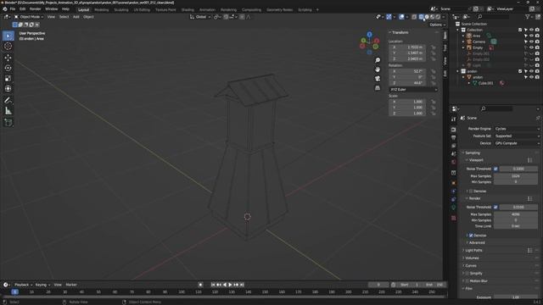Screen dimensions: 543x305
Task: Collapse the Sampling panel
Action: pyautogui.click(x=473, y=152)
